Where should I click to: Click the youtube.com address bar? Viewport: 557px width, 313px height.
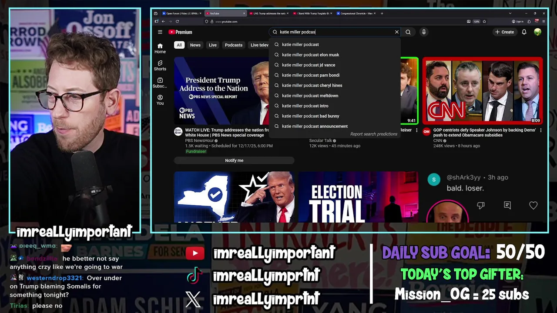pyautogui.click(x=335, y=21)
